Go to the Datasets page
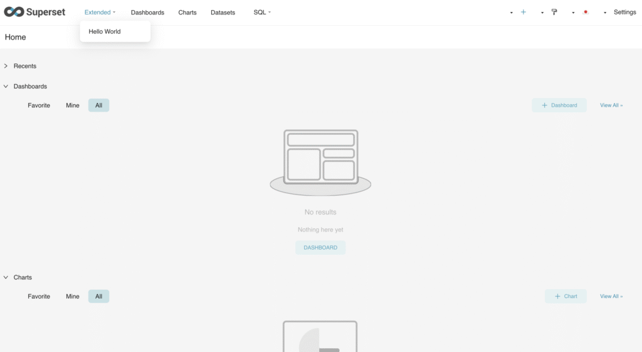 tap(223, 13)
